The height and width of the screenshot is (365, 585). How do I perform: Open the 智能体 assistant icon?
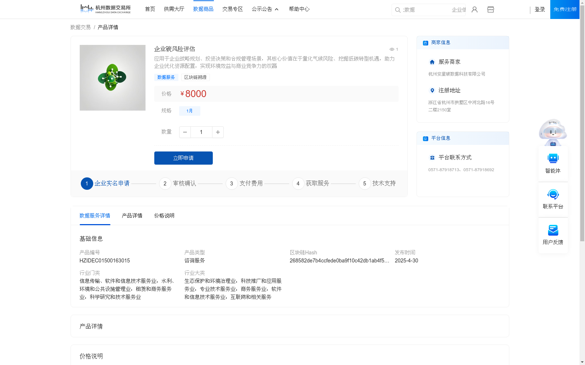click(553, 158)
